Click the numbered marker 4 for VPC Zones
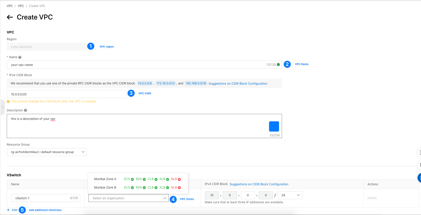This screenshot has width=421, height=215. (173, 199)
